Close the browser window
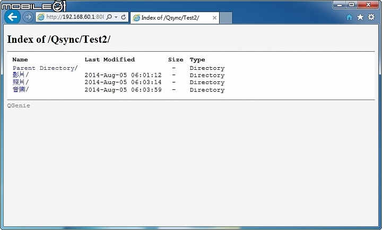This screenshot has height=230, width=382. click(x=368, y=5)
